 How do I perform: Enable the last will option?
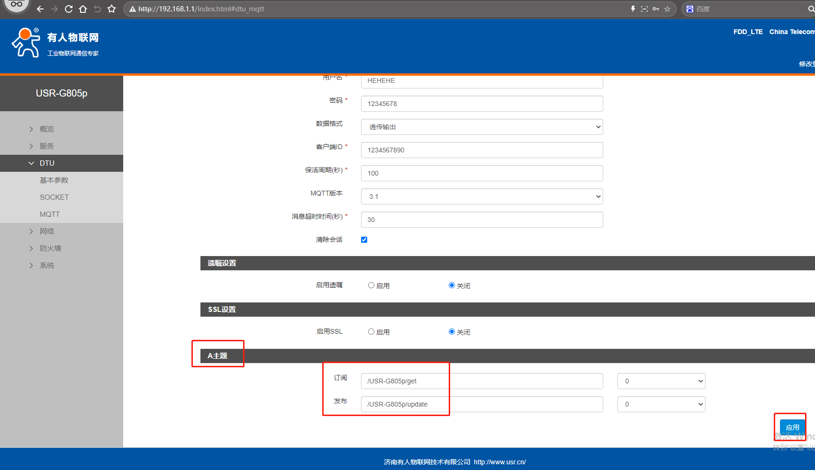click(371, 285)
